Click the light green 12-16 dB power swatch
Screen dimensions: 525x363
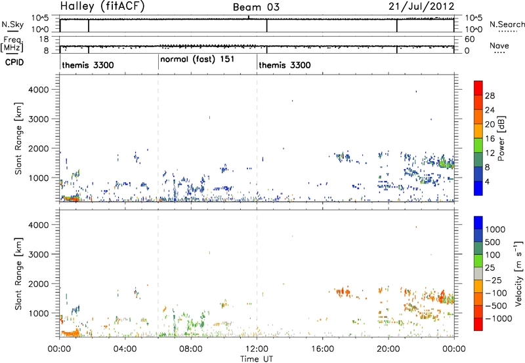[478, 145]
